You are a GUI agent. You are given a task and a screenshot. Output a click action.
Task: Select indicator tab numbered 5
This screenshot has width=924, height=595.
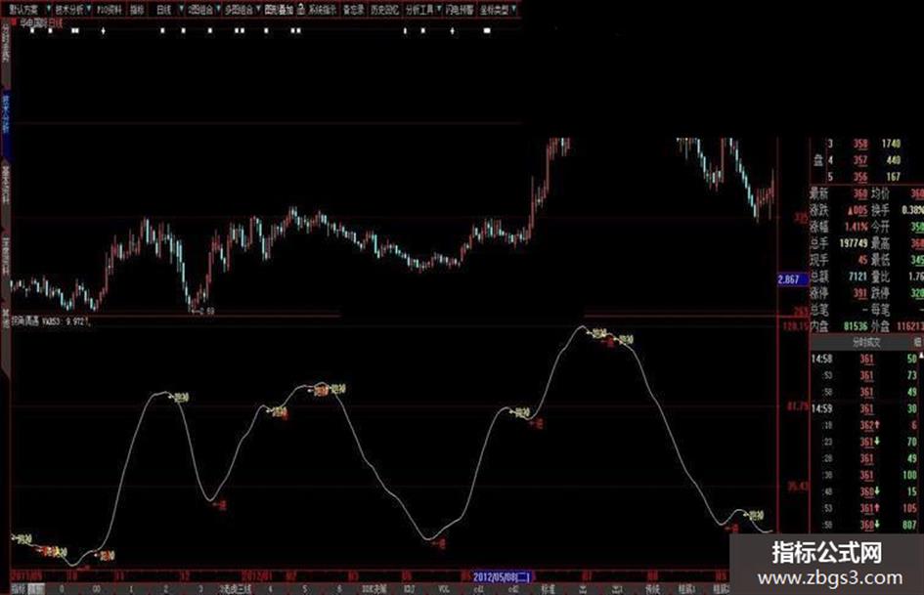[305, 588]
